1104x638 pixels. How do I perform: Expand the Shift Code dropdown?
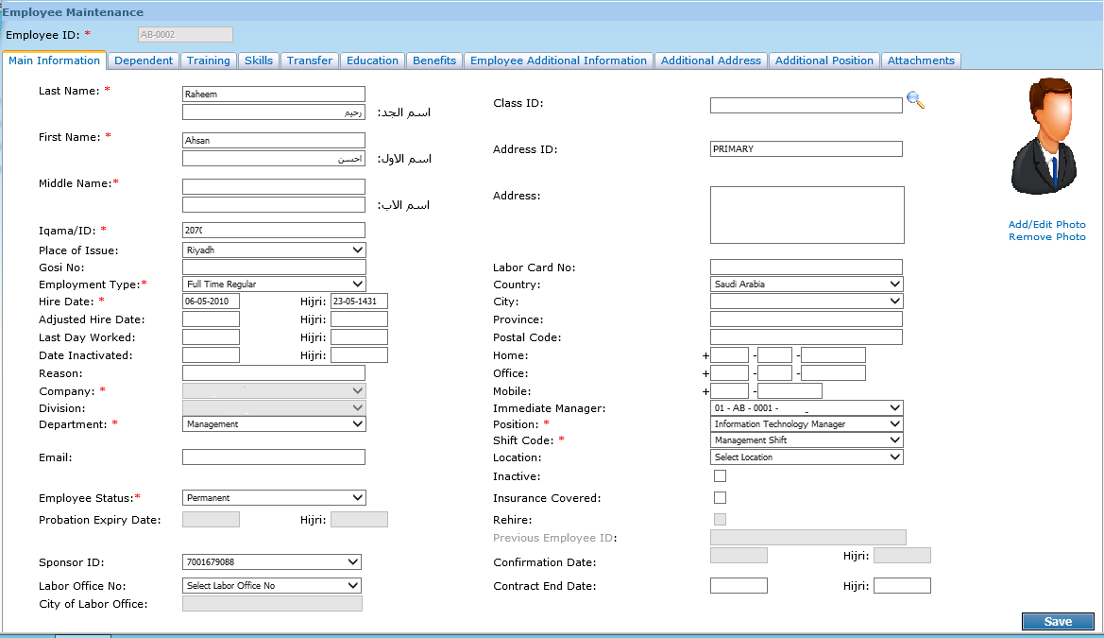coord(807,440)
